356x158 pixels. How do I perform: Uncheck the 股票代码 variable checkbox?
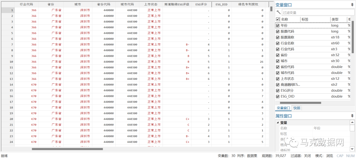click(278, 32)
